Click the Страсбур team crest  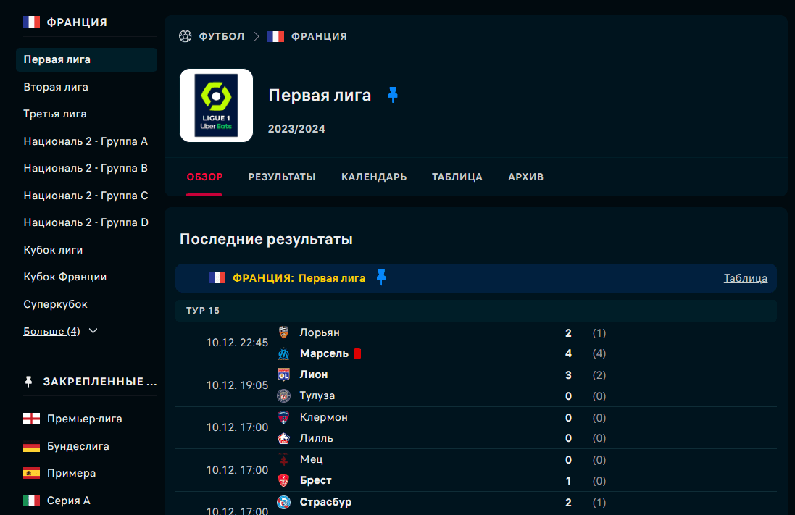[x=284, y=502]
